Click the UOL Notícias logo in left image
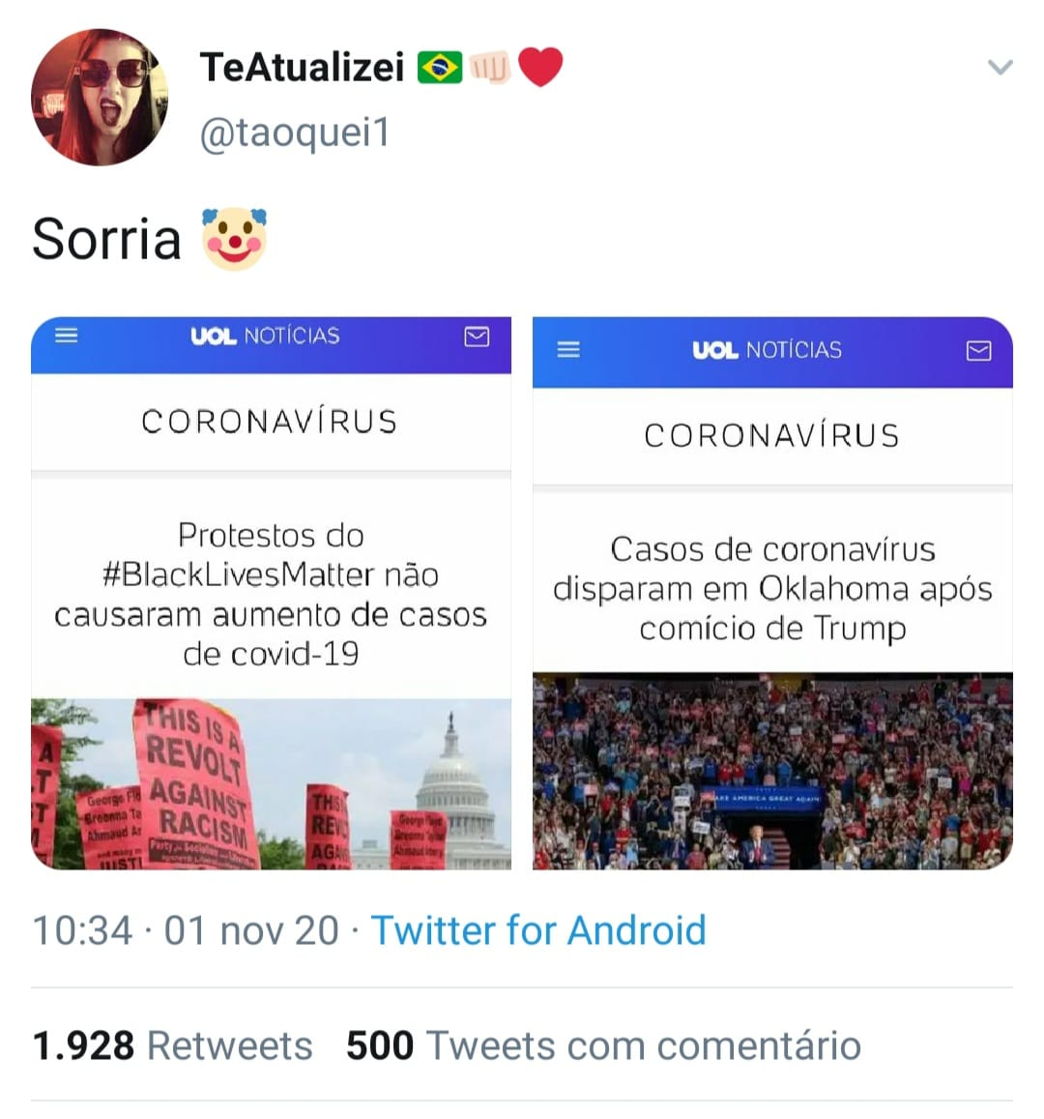Viewport: 1044px width, 1119px height. click(x=265, y=336)
